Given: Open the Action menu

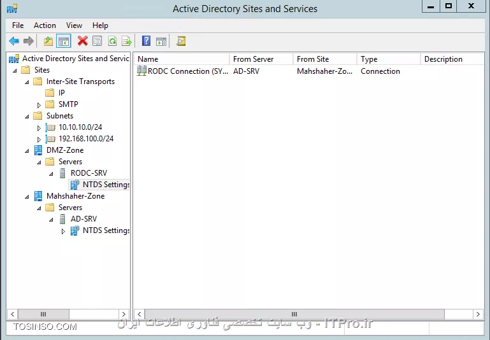Looking at the screenshot, I should (45, 25).
